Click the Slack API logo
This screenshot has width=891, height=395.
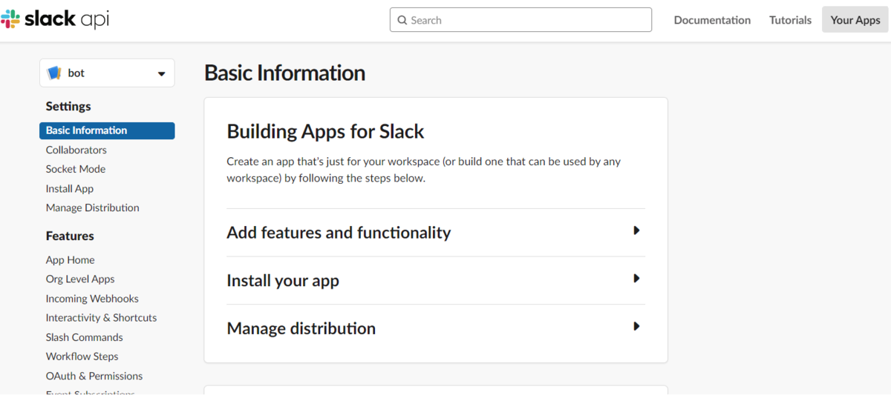click(55, 20)
